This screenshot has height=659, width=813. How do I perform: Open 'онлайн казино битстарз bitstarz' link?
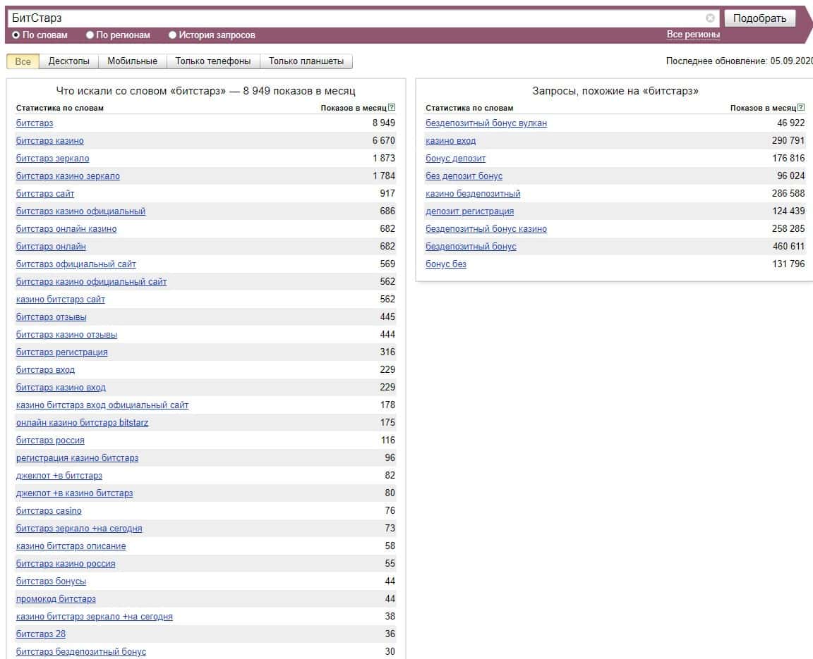[82, 423]
